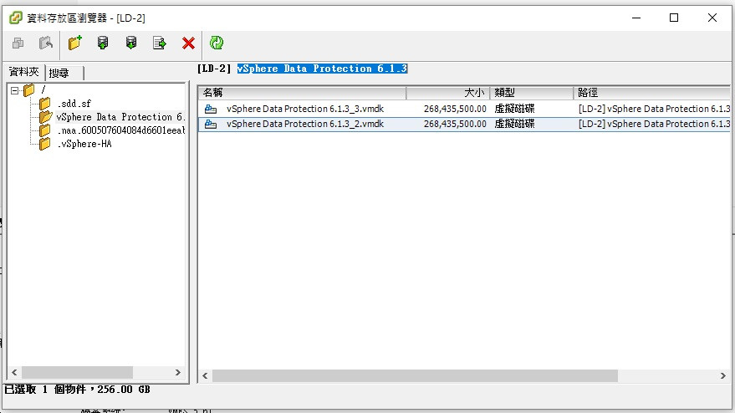Screen dimensions: 735x413
Task: Click 虛擬磁碟 type in 6.1.3_2.vmdk row
Action: (514, 124)
